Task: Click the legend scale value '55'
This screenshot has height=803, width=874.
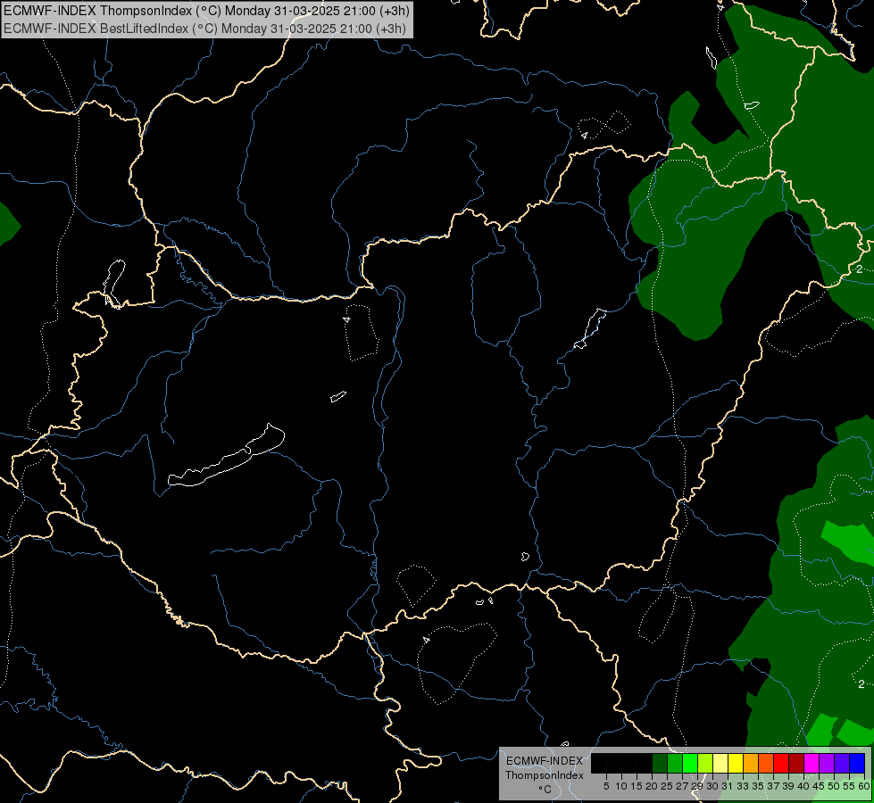Action: (x=849, y=786)
